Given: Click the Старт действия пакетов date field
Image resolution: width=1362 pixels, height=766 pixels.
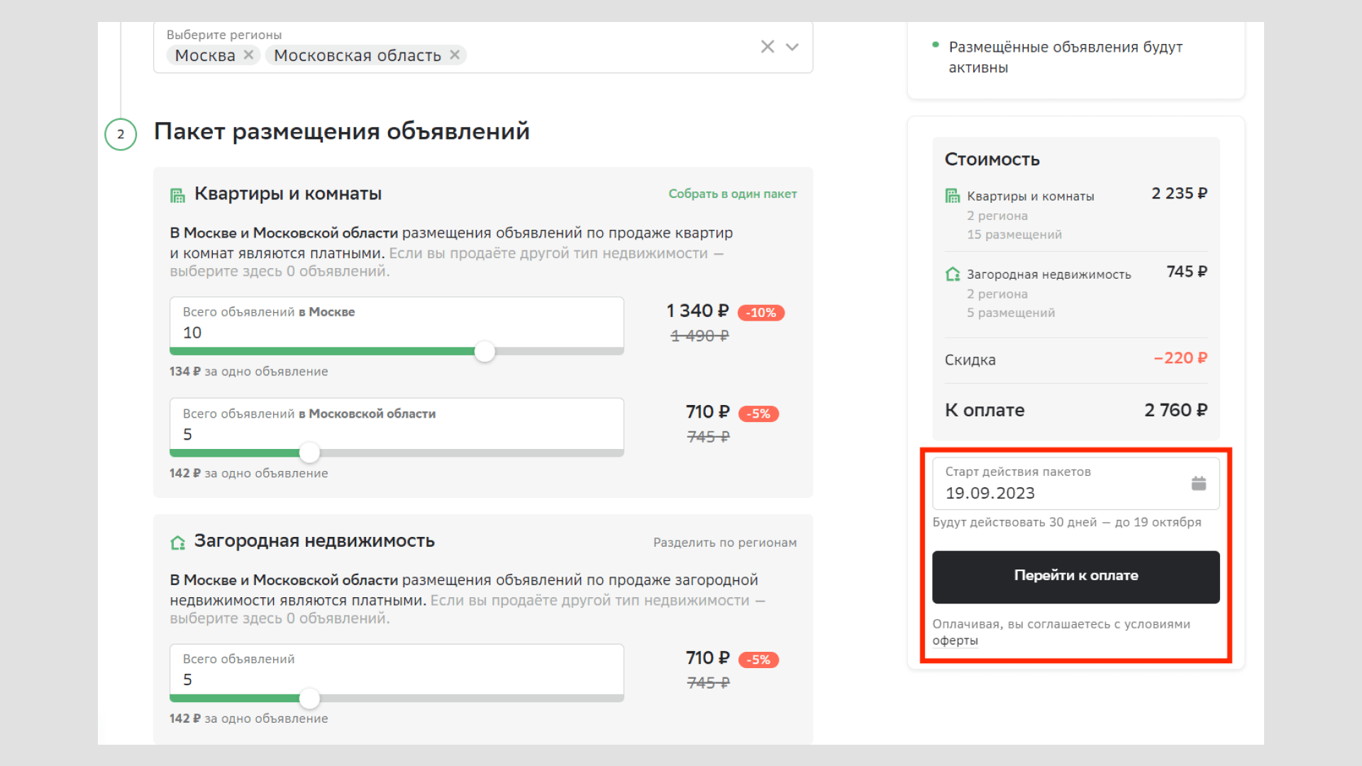Looking at the screenshot, I should click(1076, 483).
